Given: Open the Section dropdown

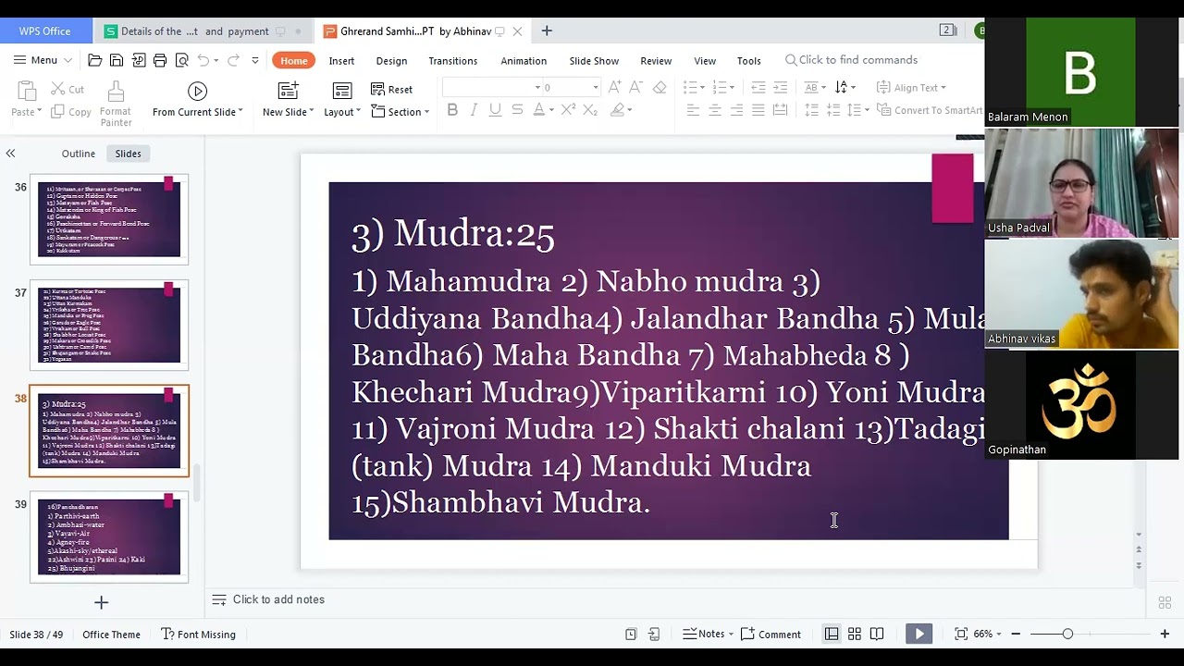Looking at the screenshot, I should click(x=400, y=112).
